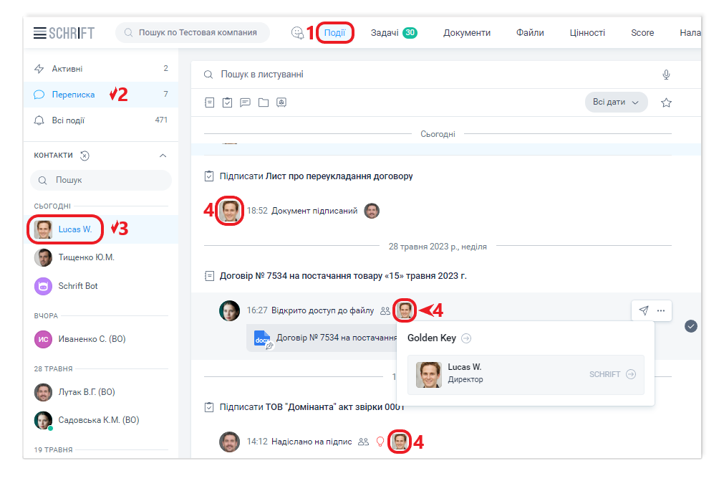This screenshot has width=724, height=481.
Task: Open the Score tab
Action: point(642,33)
